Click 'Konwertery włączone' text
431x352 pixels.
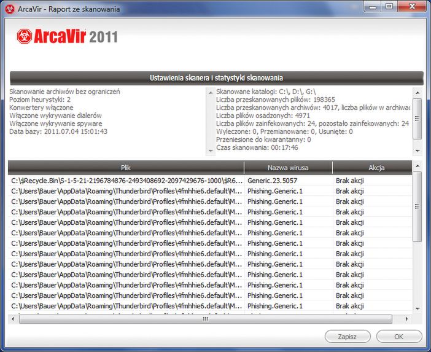(x=41, y=108)
